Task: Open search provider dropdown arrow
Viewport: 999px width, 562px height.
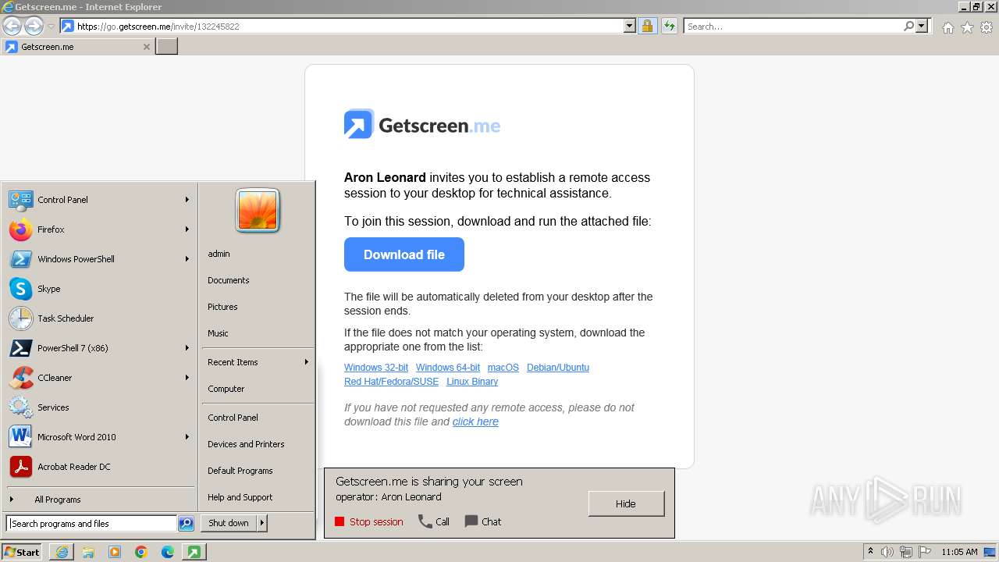Action: point(922,27)
